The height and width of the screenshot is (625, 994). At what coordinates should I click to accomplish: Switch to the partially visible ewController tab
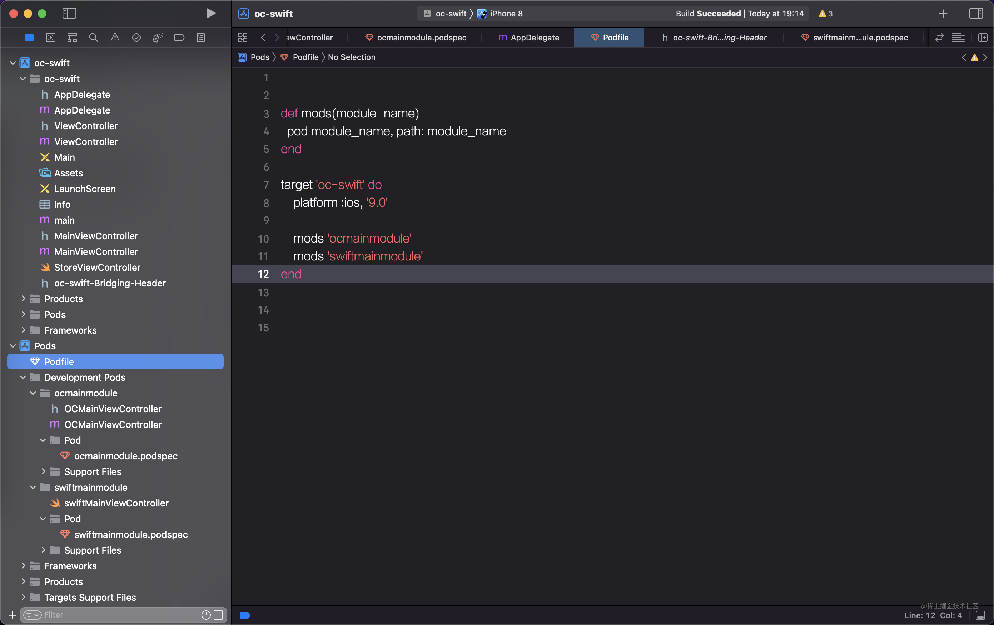point(309,37)
